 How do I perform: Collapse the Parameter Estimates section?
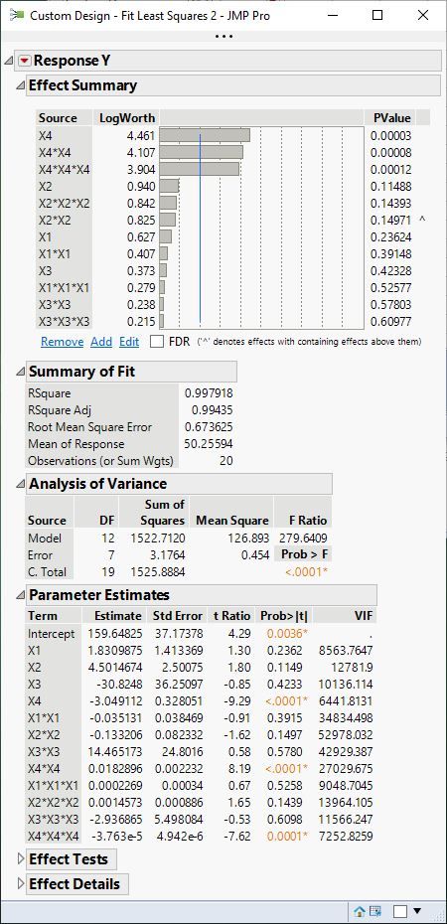21,595
